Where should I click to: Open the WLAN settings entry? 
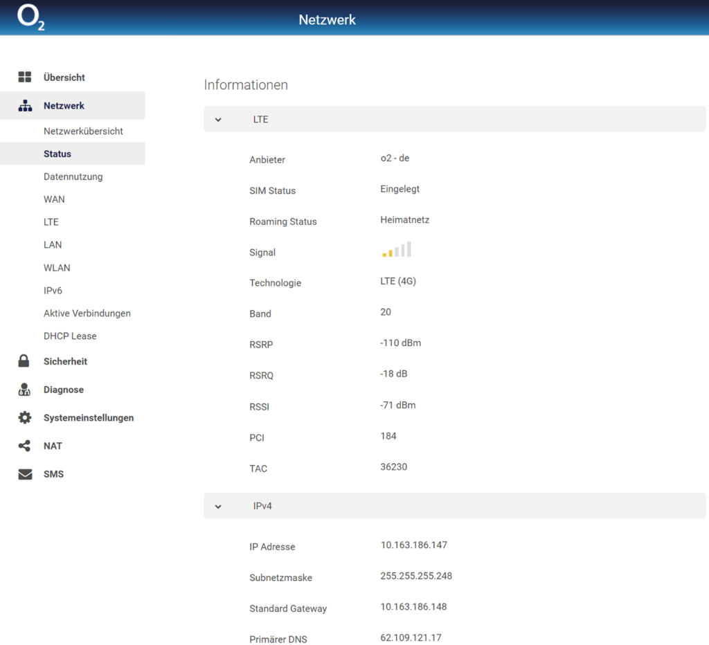coord(57,268)
